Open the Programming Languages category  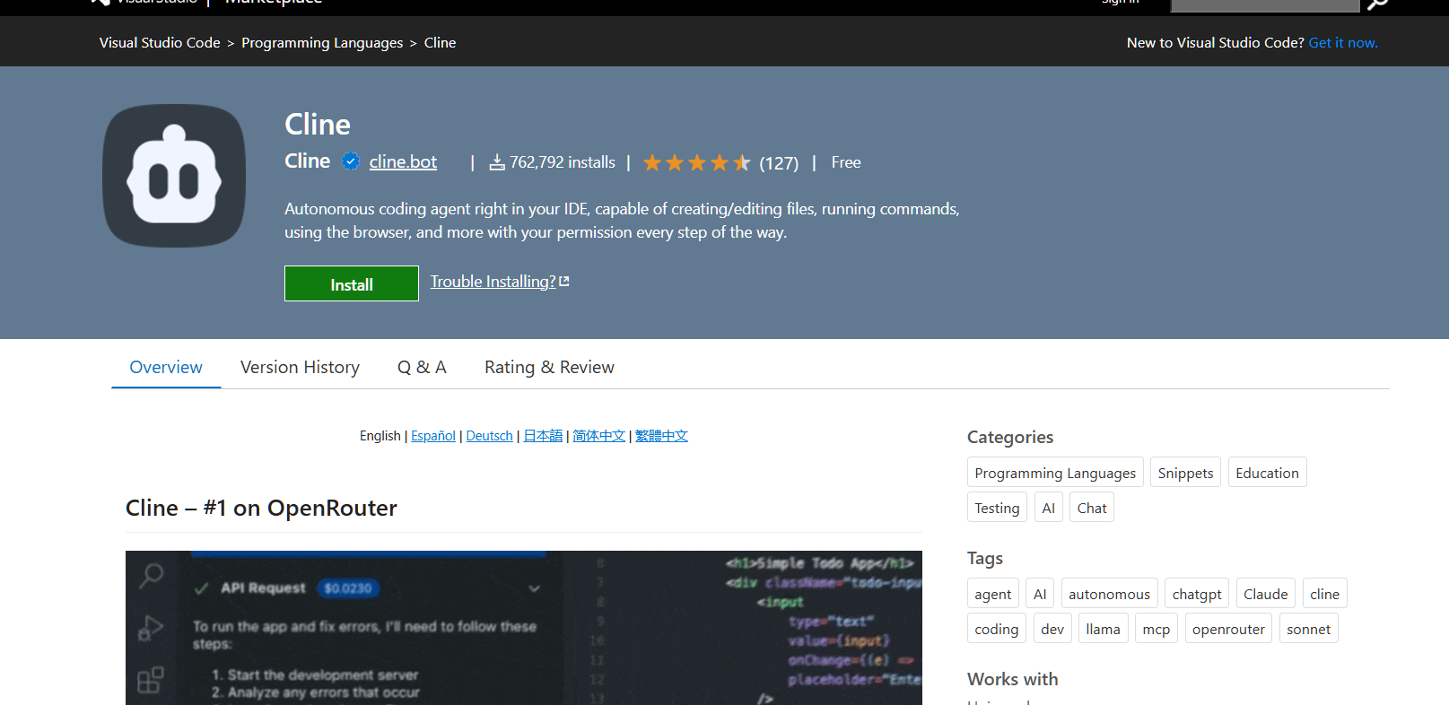tap(1055, 473)
